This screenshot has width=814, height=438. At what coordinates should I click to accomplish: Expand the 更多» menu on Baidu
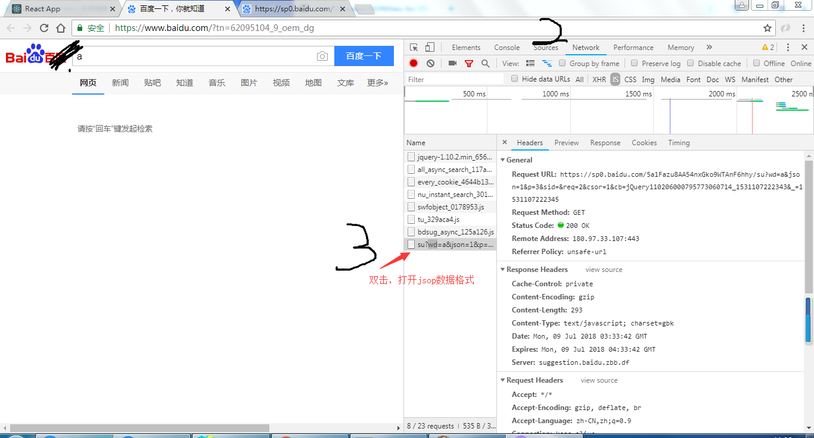click(378, 83)
